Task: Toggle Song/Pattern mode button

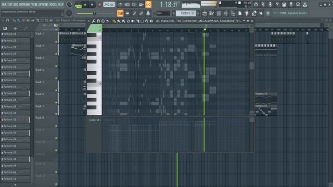Action: click(79, 5)
